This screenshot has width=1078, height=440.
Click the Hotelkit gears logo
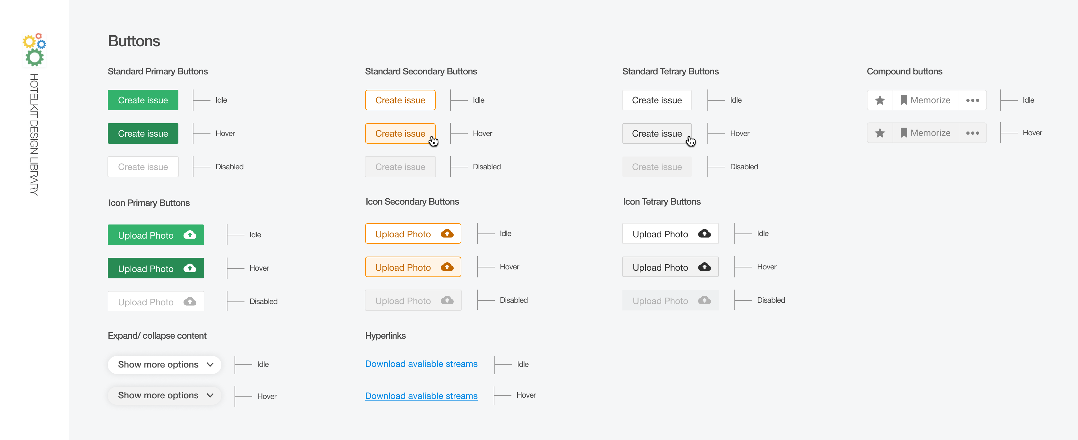click(34, 50)
